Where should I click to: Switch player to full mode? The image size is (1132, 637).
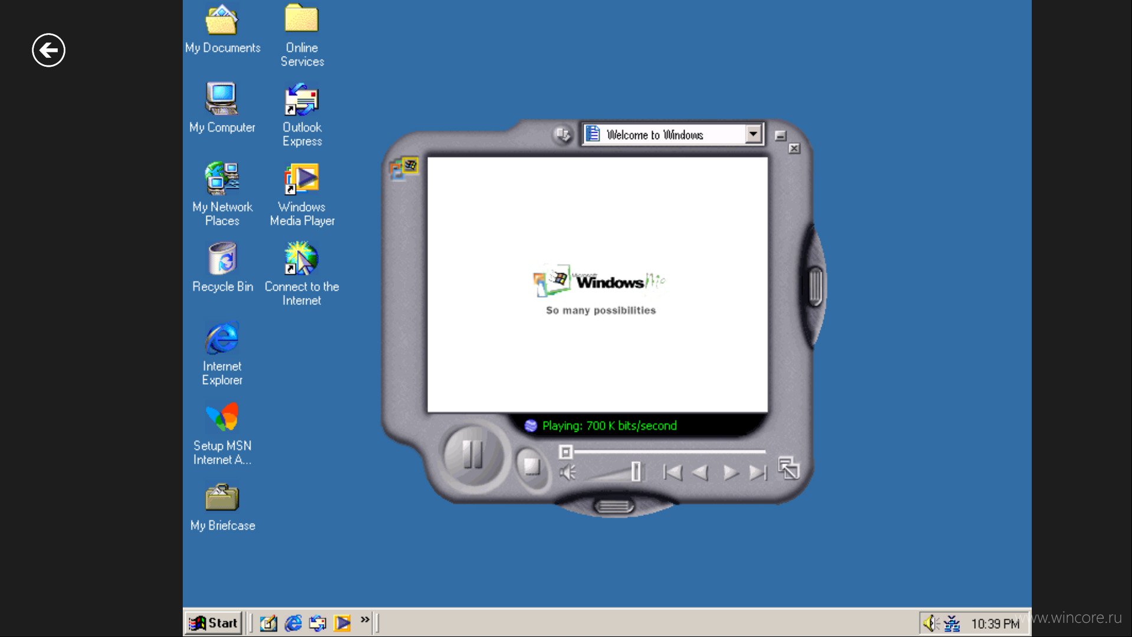(x=788, y=468)
